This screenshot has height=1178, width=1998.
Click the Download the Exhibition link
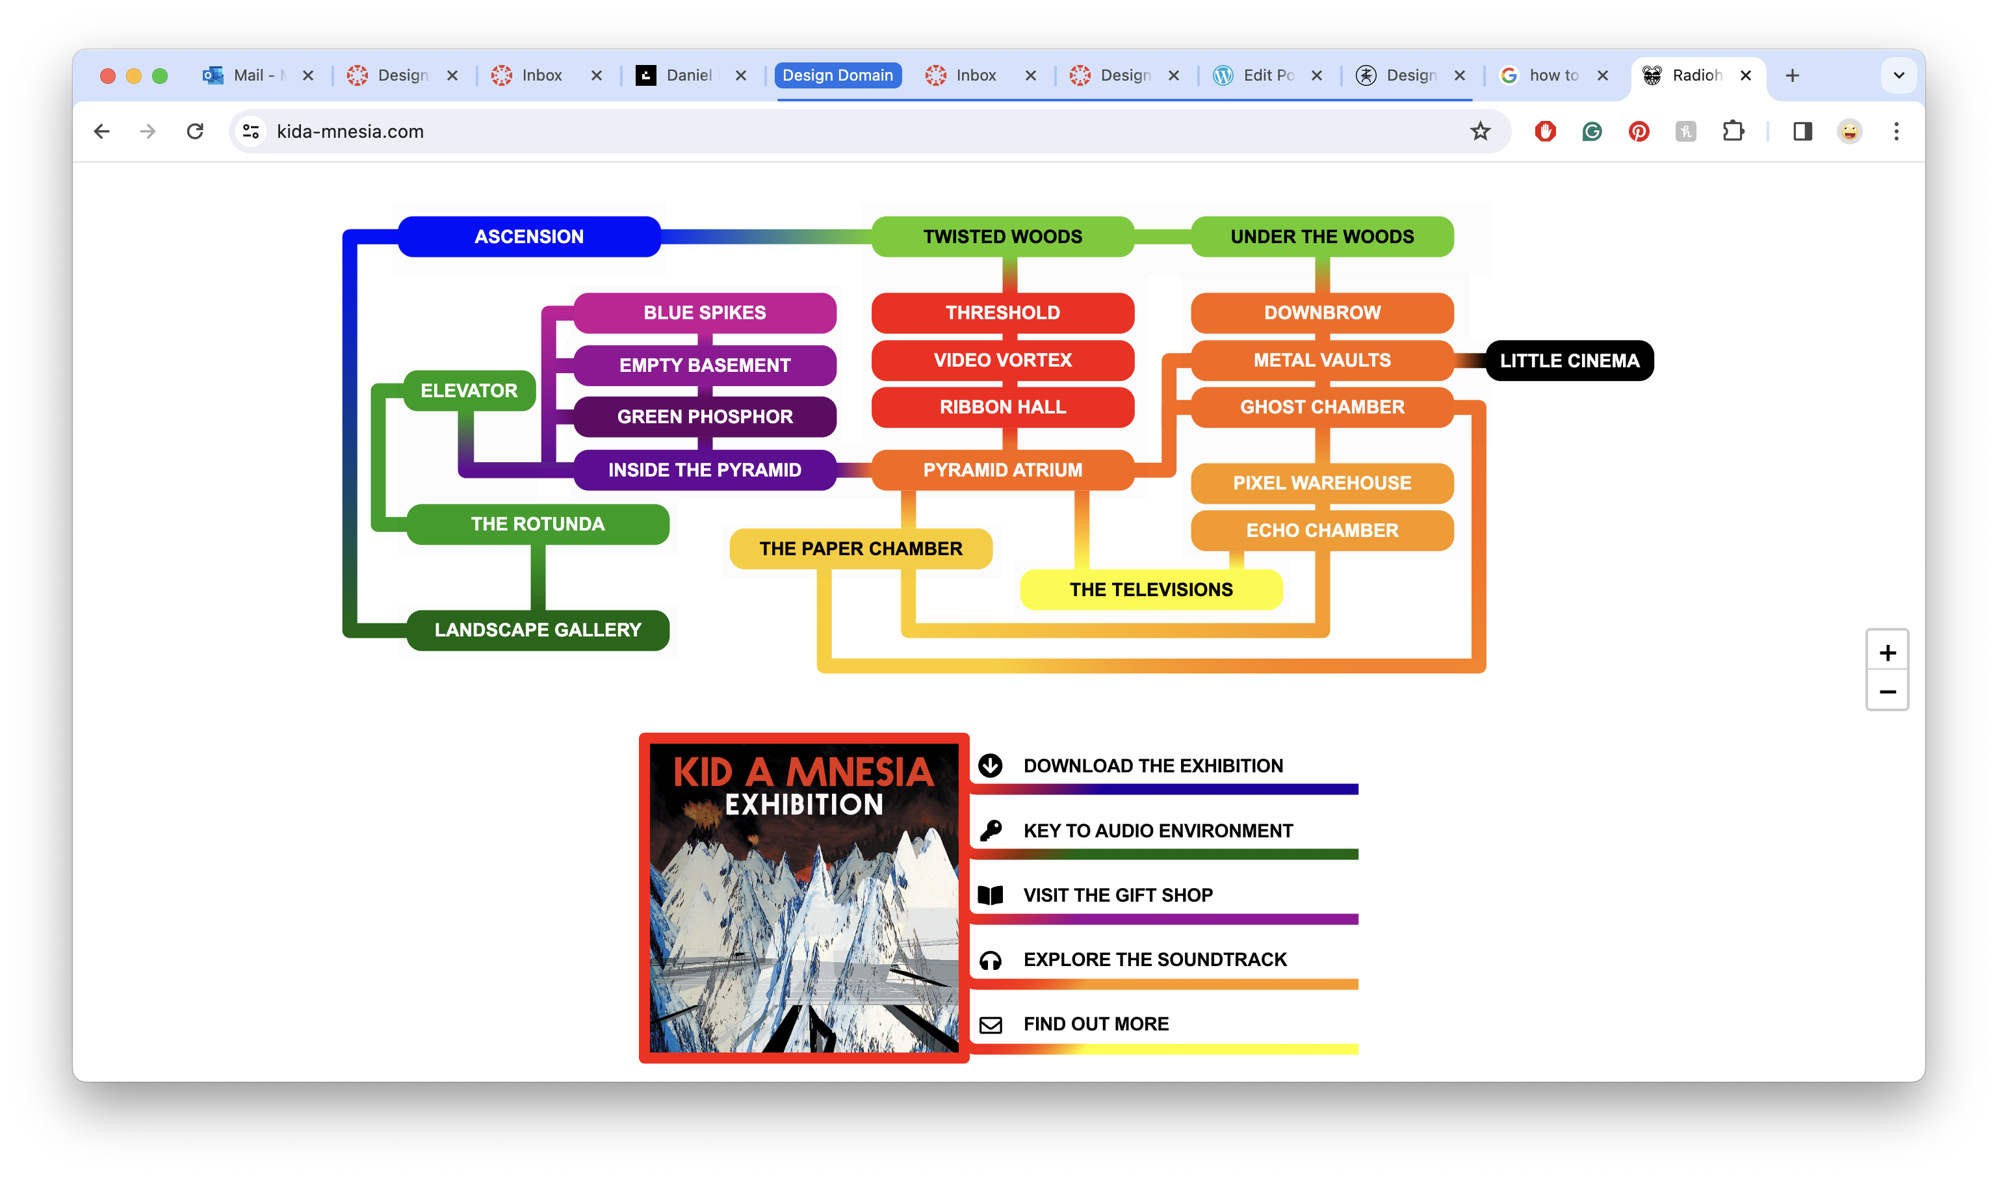(1152, 766)
